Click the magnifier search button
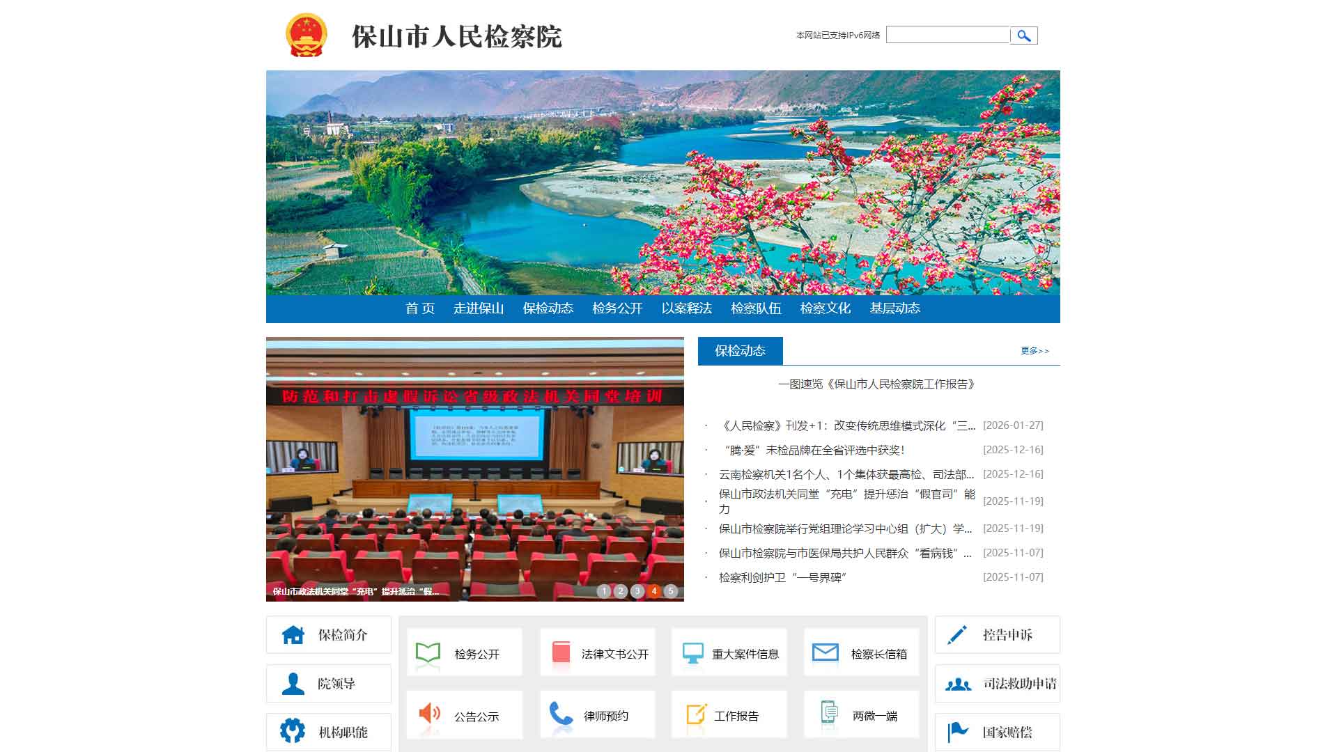This screenshot has height=752, width=1325. coord(1023,36)
